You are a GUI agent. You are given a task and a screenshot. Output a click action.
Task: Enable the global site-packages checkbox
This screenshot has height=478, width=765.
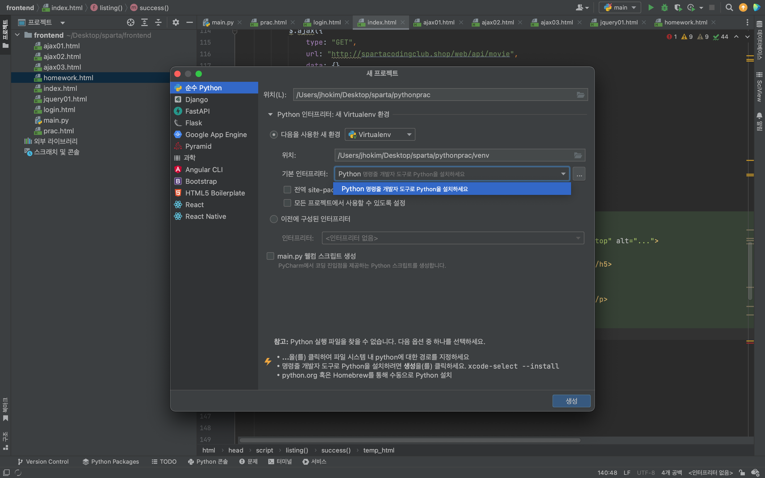[287, 189]
